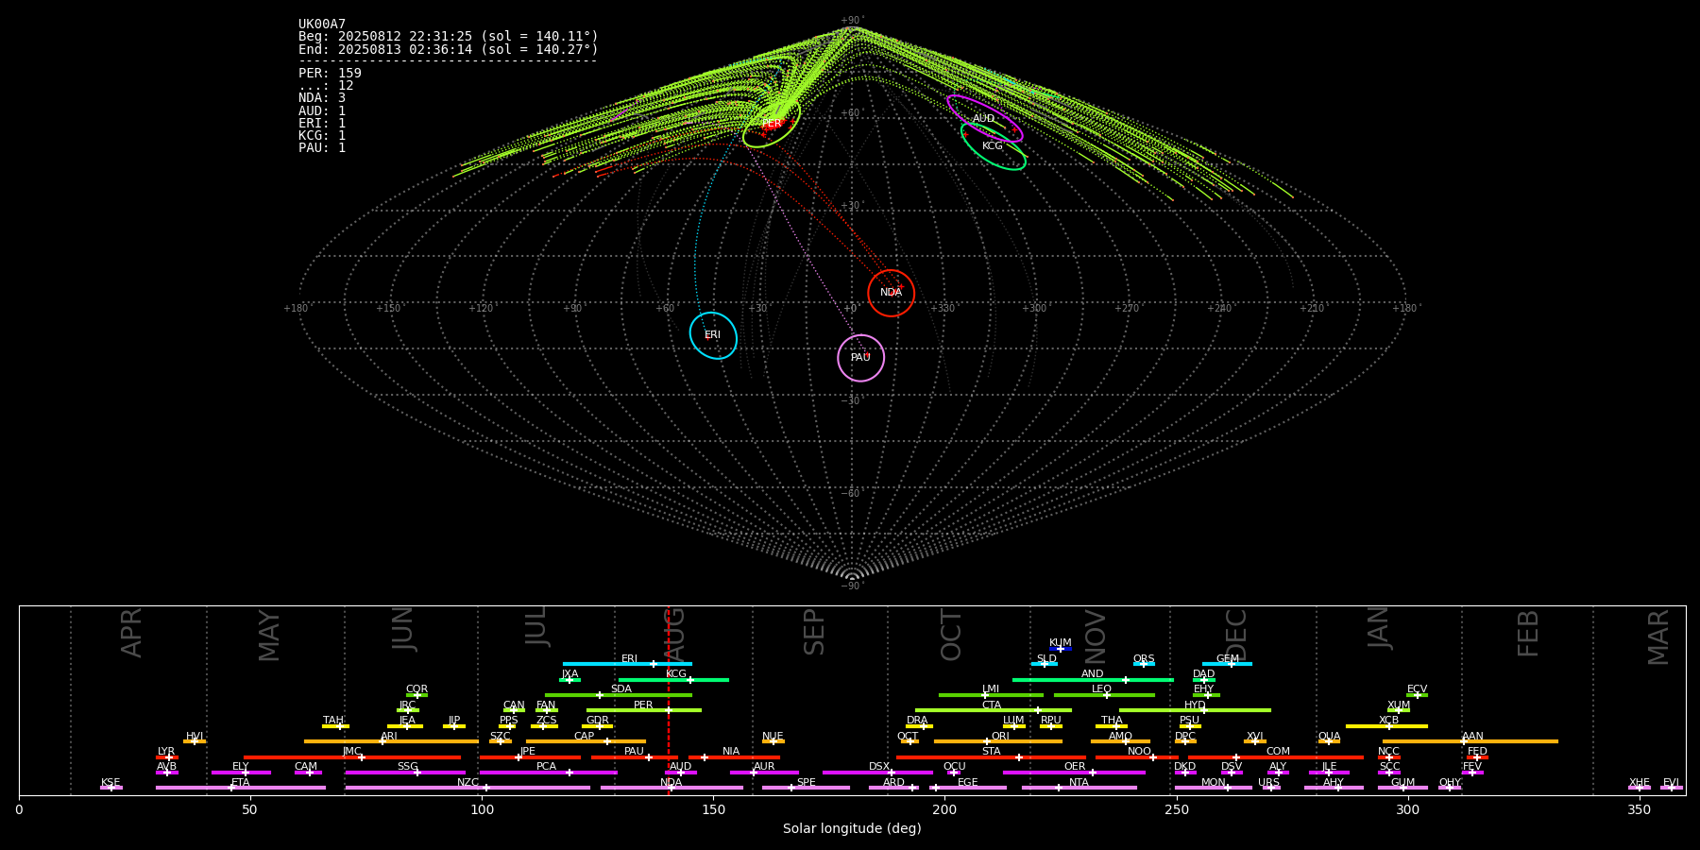Screen dimensions: 1700x850
Task: Click the NDA shower bar in the timeline
Action: [671, 788]
